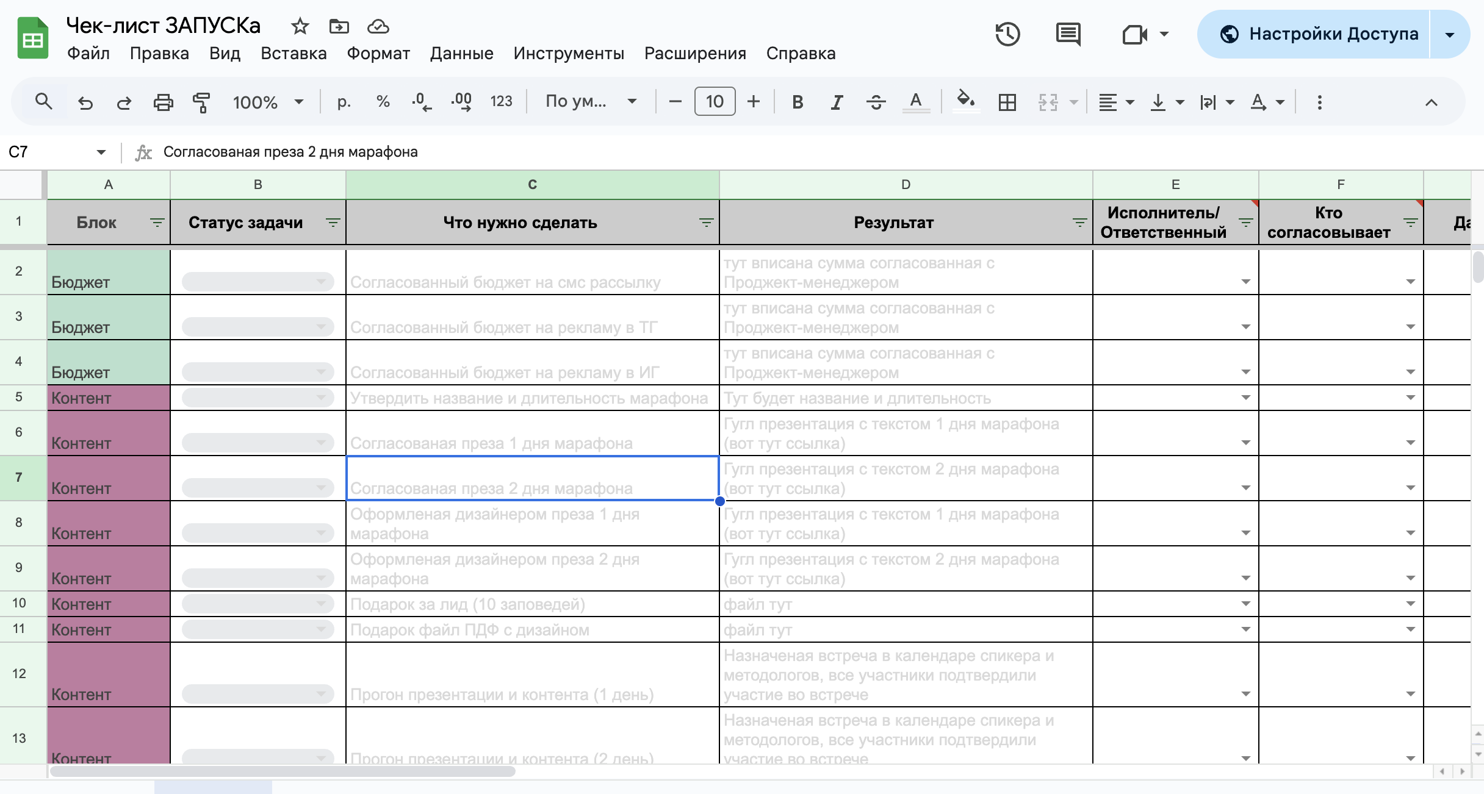Screen dimensions: 1484x794
Task: Open the fill color paint bucket
Action: tap(965, 101)
